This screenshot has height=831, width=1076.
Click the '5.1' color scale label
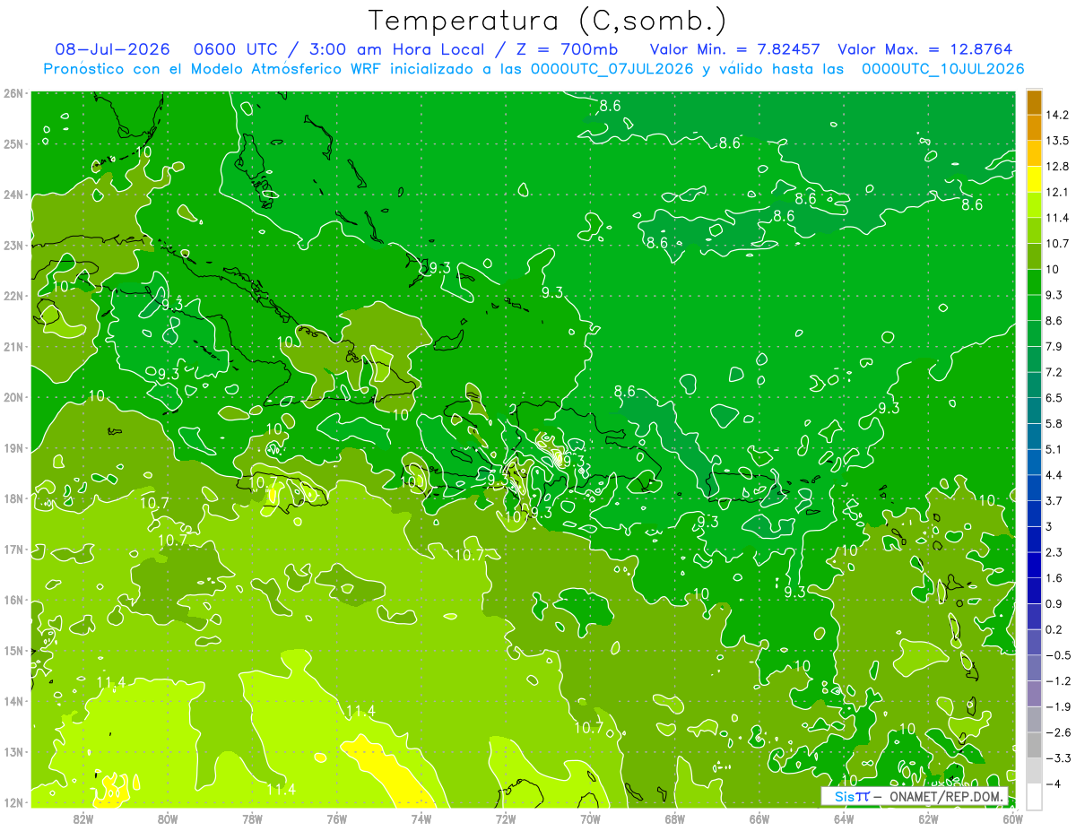click(x=1054, y=448)
